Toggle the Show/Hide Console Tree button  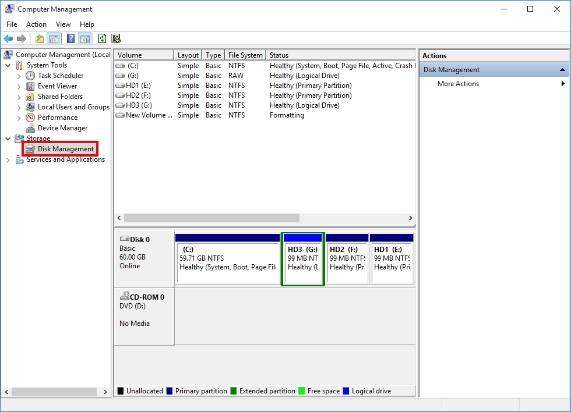click(x=54, y=39)
